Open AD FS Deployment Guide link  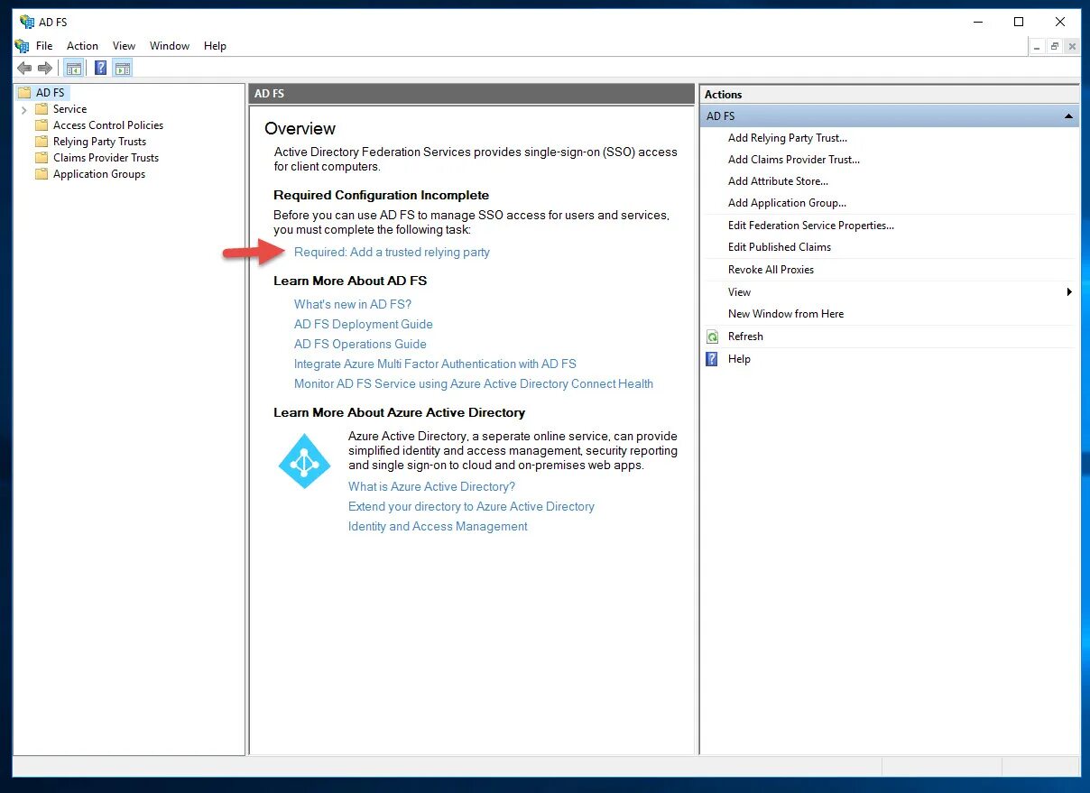coord(364,325)
